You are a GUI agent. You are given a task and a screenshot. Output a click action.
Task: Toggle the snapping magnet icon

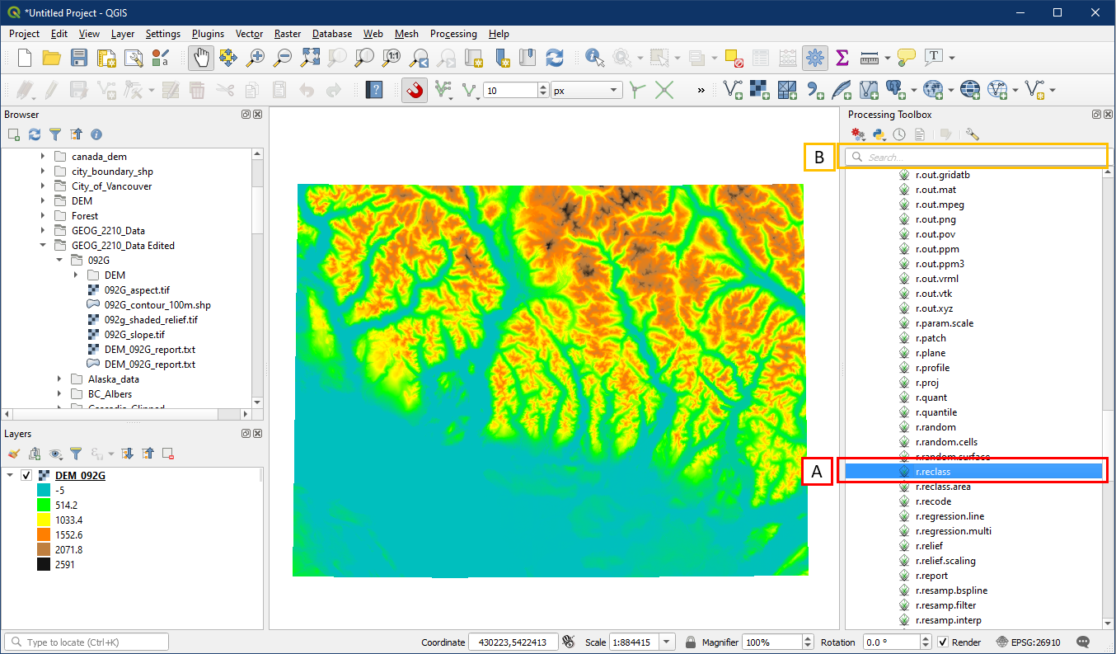click(415, 90)
